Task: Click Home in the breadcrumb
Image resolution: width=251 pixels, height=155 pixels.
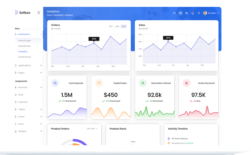Action: (49, 15)
